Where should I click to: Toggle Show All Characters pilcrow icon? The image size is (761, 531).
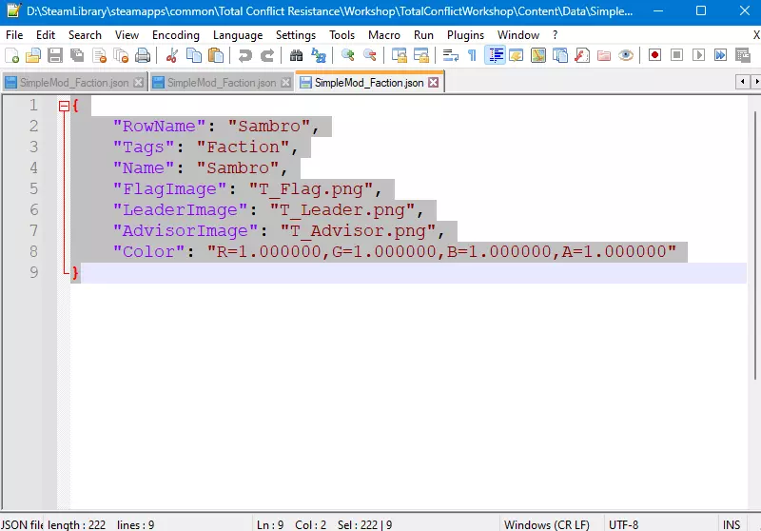pos(472,56)
